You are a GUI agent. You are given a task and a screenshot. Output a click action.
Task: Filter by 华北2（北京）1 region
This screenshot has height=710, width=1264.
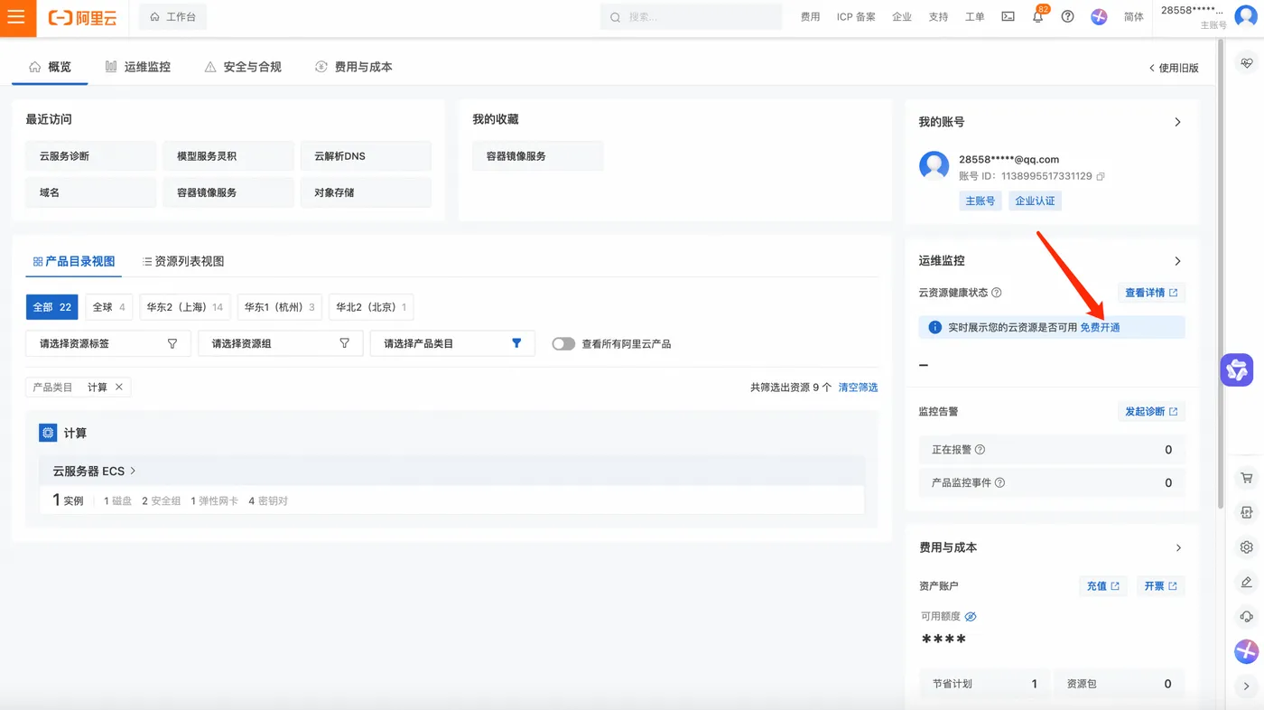click(371, 307)
